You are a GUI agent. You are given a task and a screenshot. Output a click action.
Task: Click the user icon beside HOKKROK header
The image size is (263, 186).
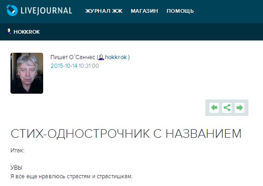(x=9, y=31)
